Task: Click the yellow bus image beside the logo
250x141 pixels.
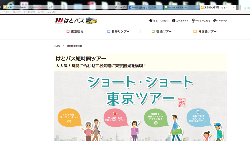Action: click(x=91, y=21)
